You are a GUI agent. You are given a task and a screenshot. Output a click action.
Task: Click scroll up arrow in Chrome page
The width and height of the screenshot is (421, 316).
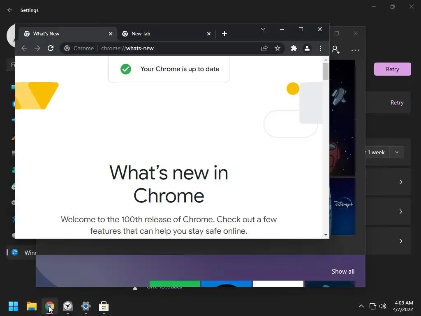pos(326,60)
